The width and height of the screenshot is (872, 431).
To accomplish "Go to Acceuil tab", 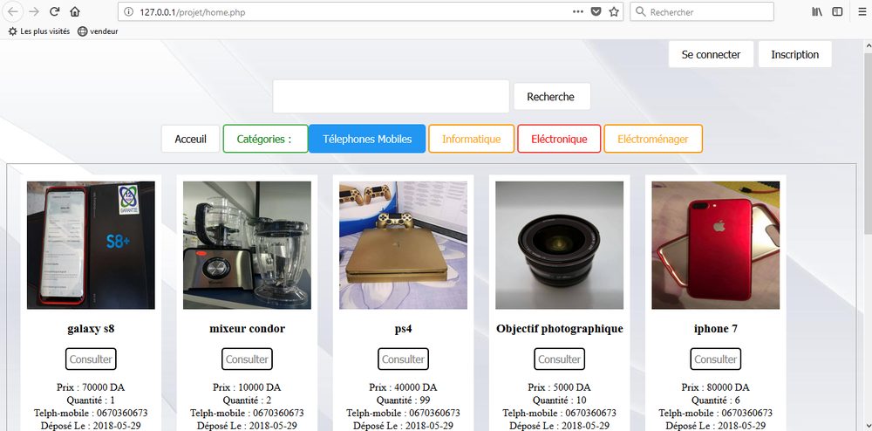I will click(x=191, y=139).
